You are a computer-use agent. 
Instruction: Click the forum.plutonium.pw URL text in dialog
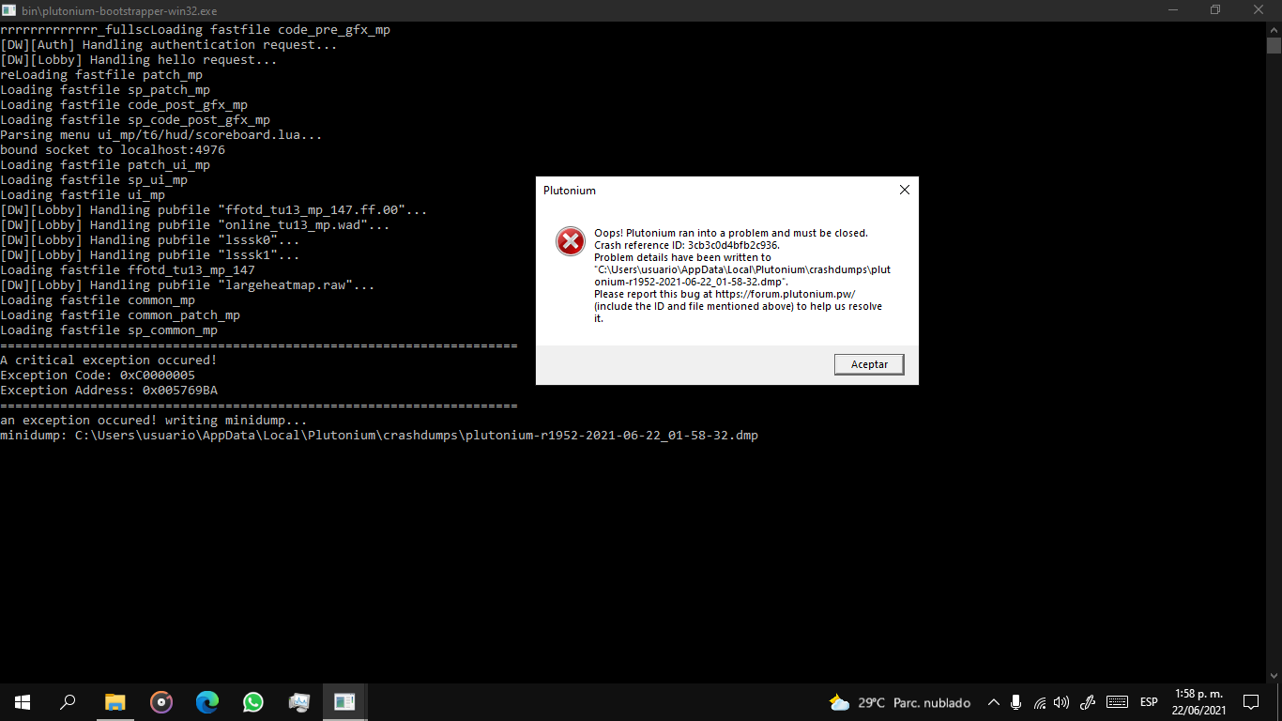point(785,294)
